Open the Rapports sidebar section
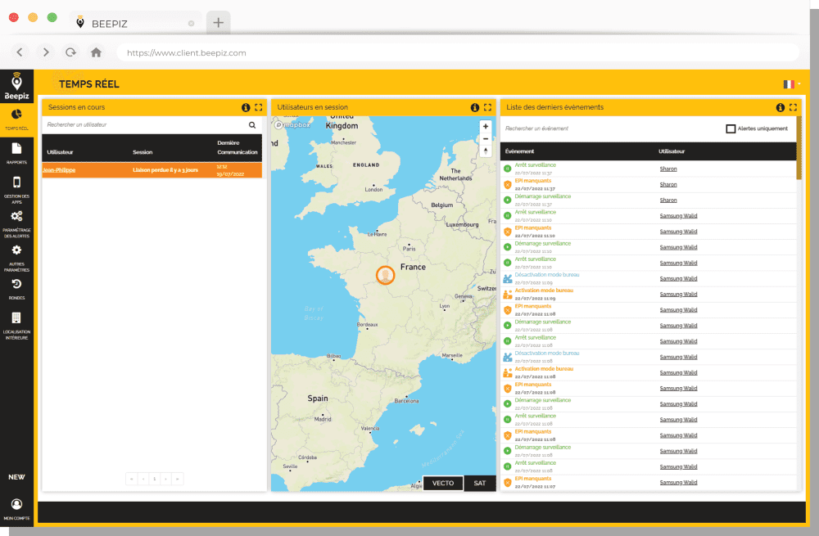The height and width of the screenshot is (536, 819). pos(16,154)
